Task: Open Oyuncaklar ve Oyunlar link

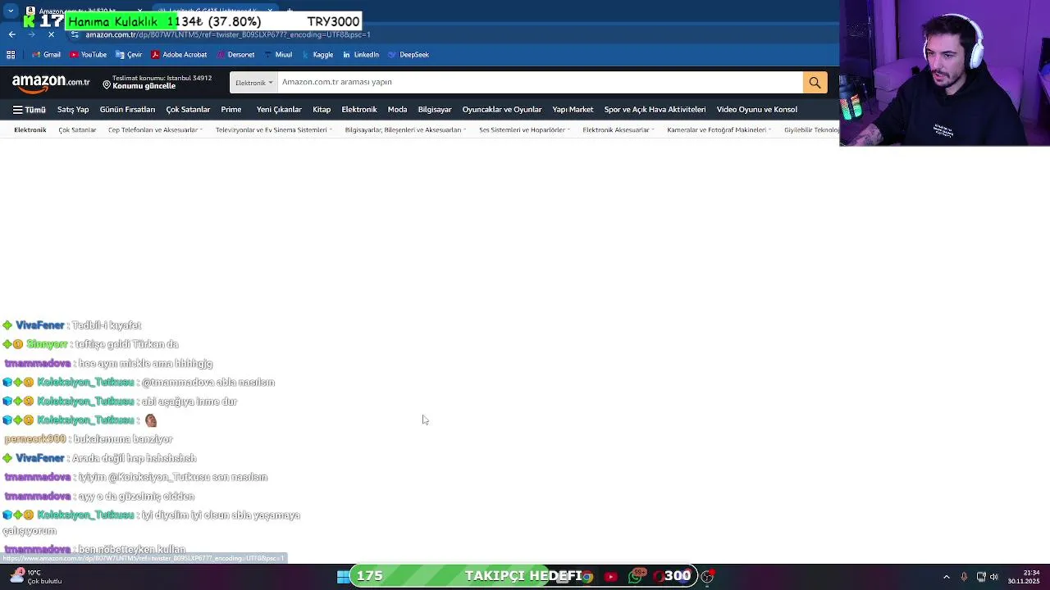Action: click(x=502, y=110)
